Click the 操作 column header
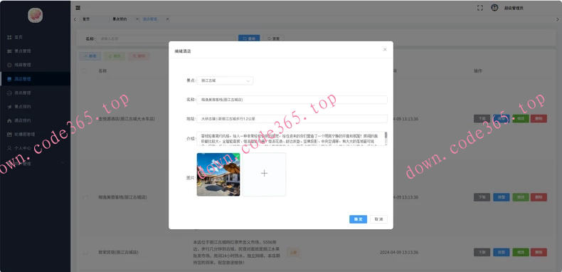 pyautogui.click(x=478, y=71)
